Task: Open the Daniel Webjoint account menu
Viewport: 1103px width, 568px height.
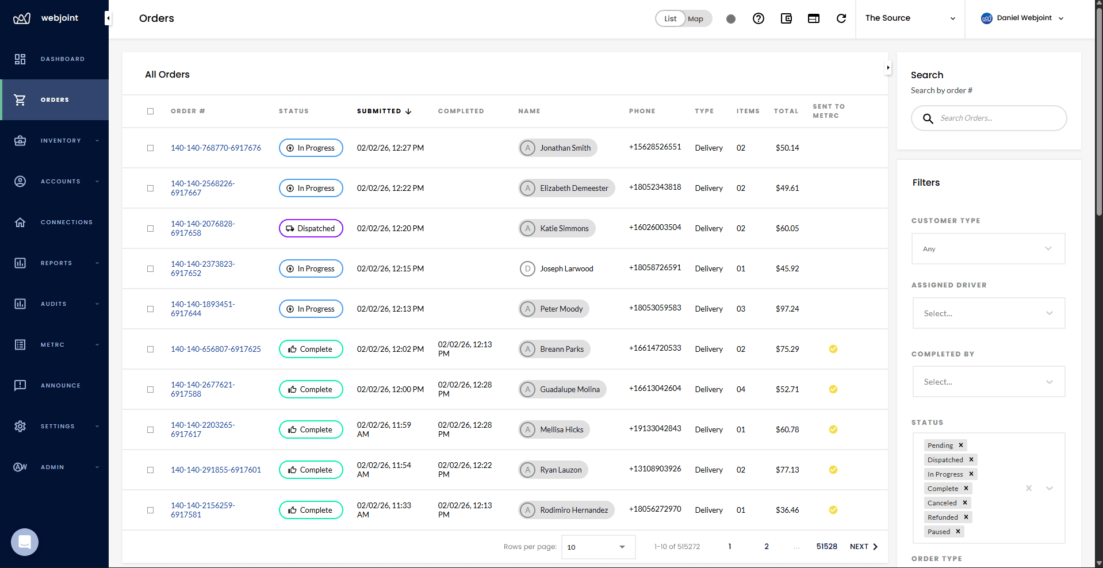Action: point(1023,18)
